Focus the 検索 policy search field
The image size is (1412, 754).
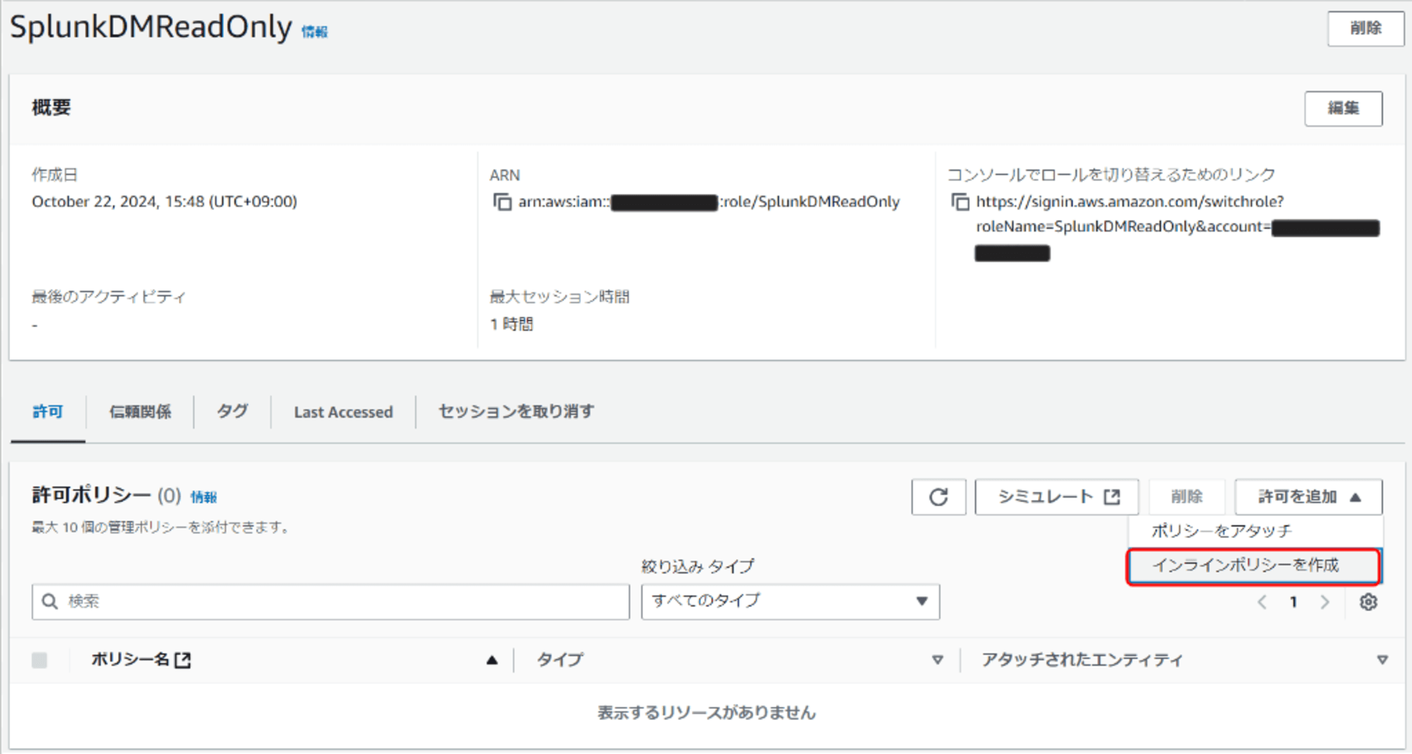point(330,602)
